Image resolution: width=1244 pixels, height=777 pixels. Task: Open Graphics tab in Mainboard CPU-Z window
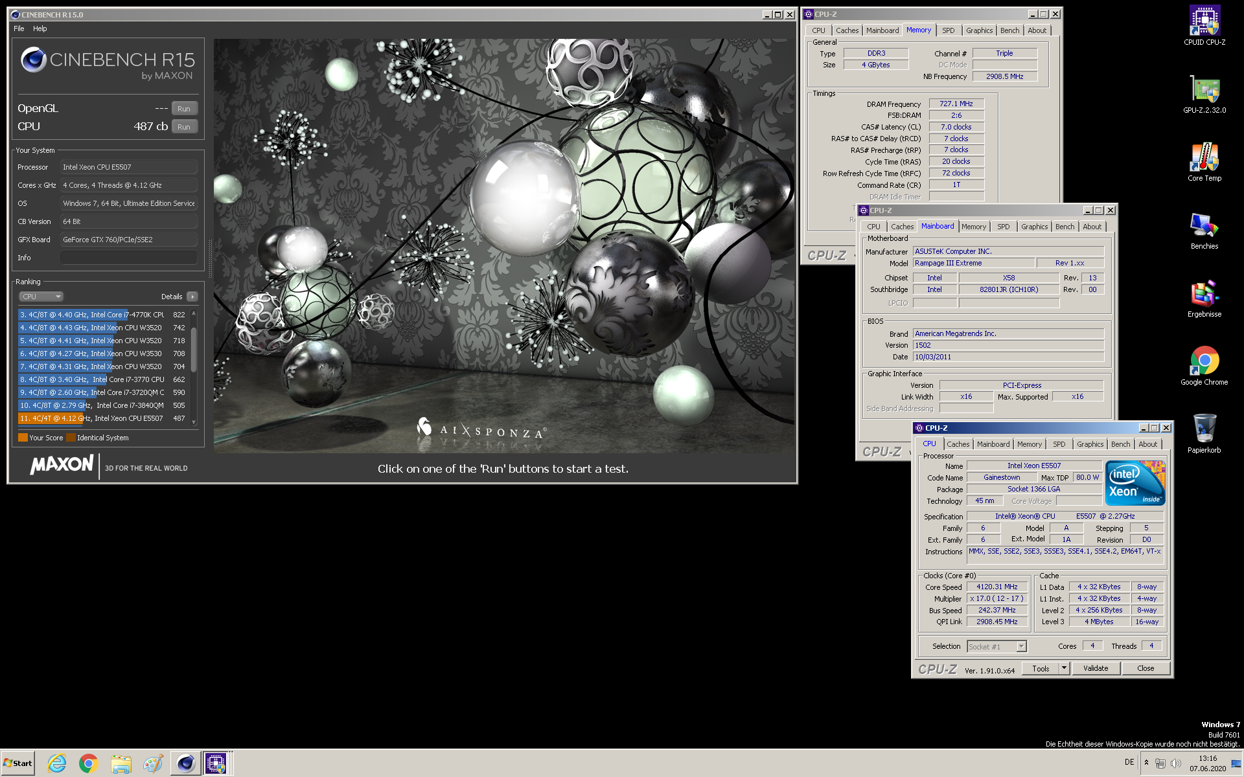1034,227
